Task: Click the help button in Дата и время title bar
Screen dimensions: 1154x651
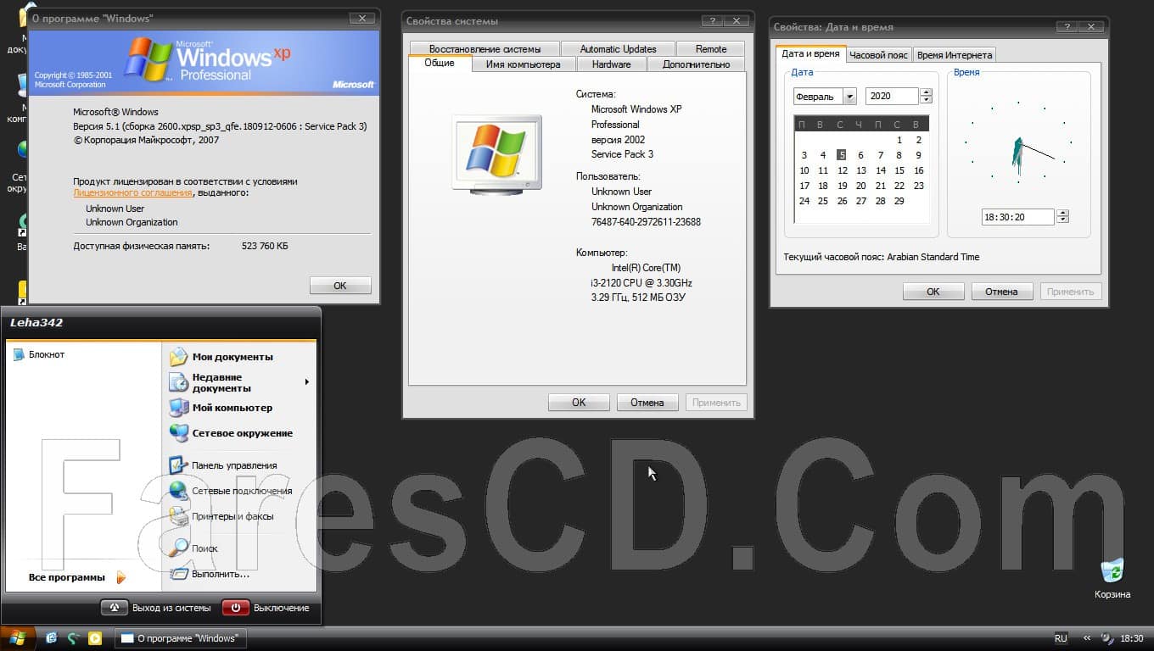Action: (x=1067, y=27)
